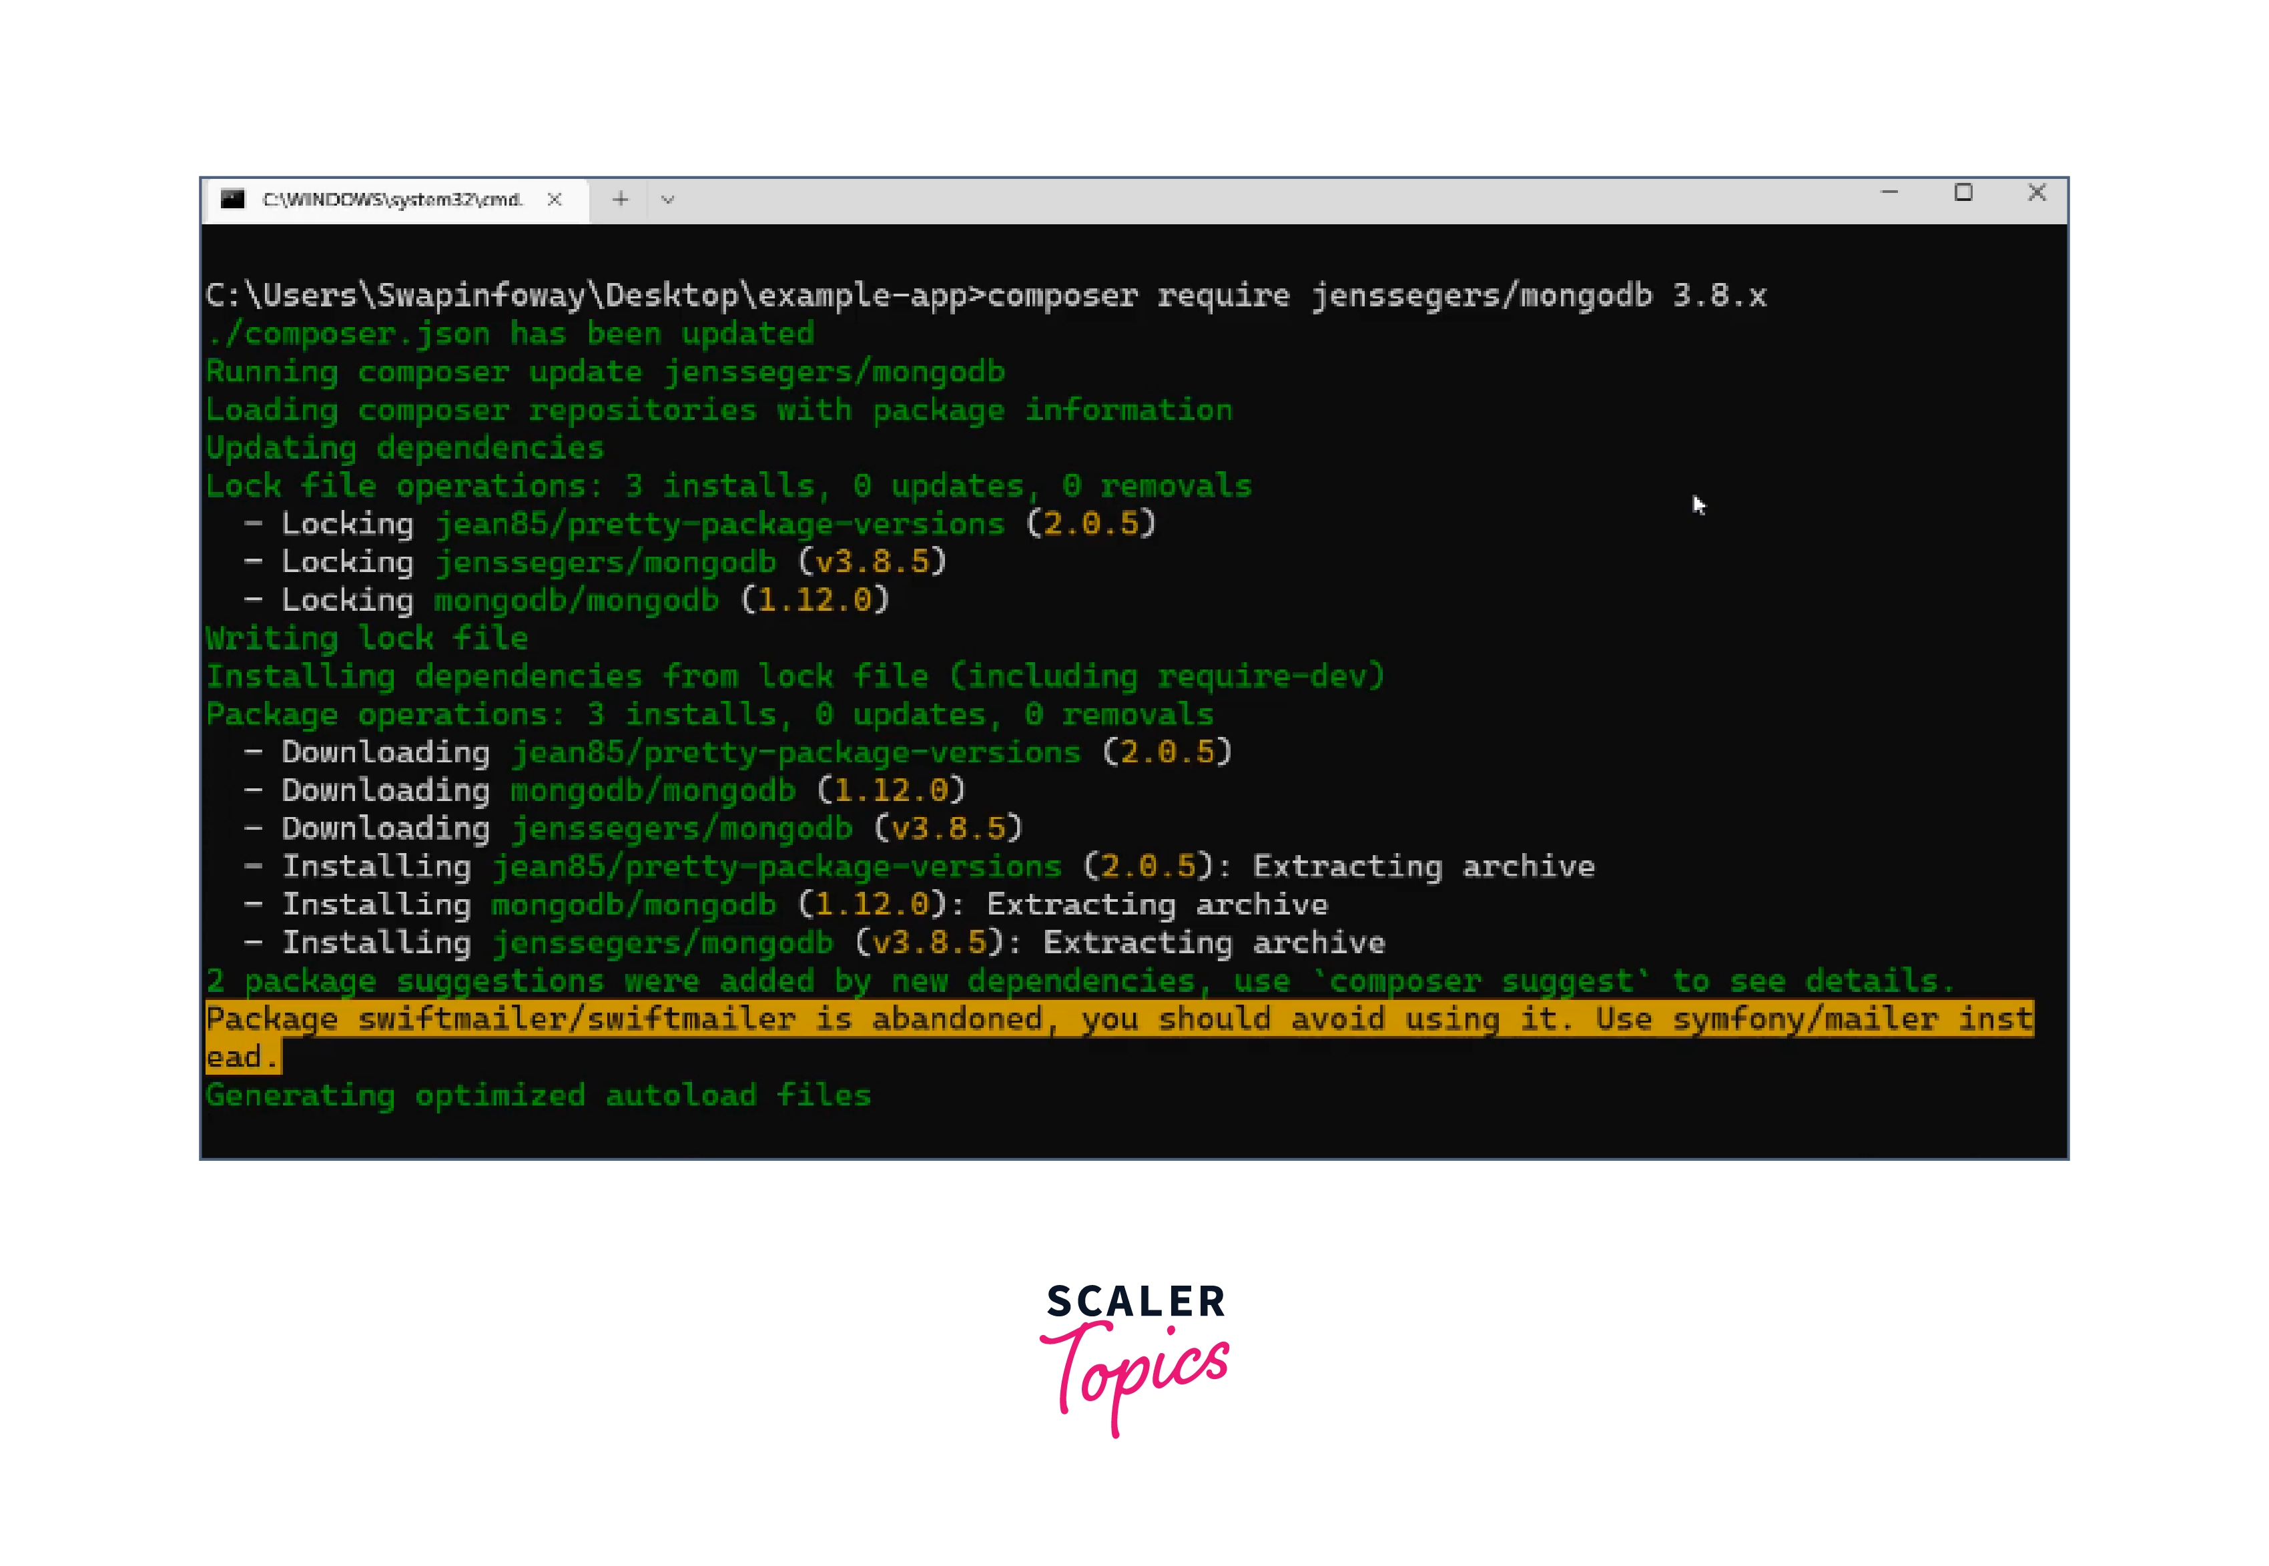Click './composer.json has been updated' line

coord(510,334)
